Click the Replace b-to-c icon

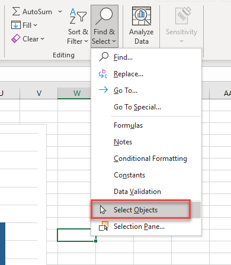tap(103, 74)
